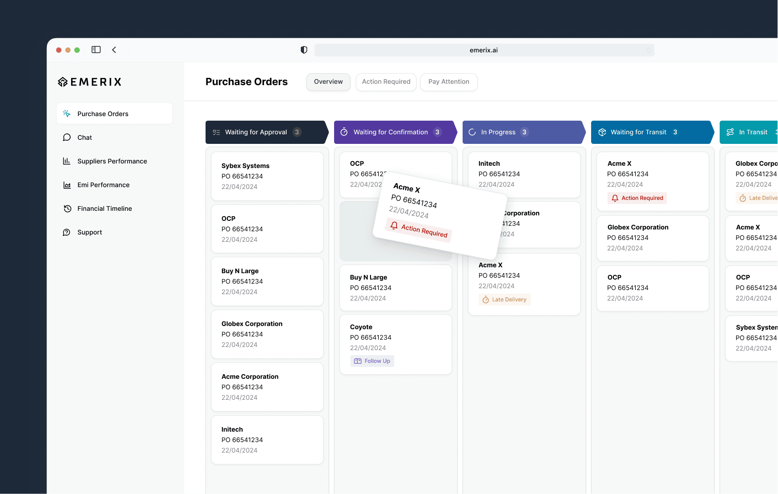The height and width of the screenshot is (494, 778).
Task: Open Purchase Orders in the sidebar
Action: 114,113
